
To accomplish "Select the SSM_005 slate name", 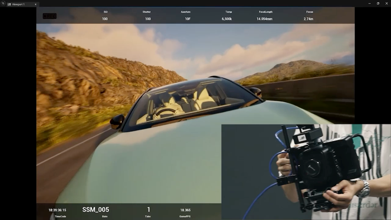I will click(95, 210).
